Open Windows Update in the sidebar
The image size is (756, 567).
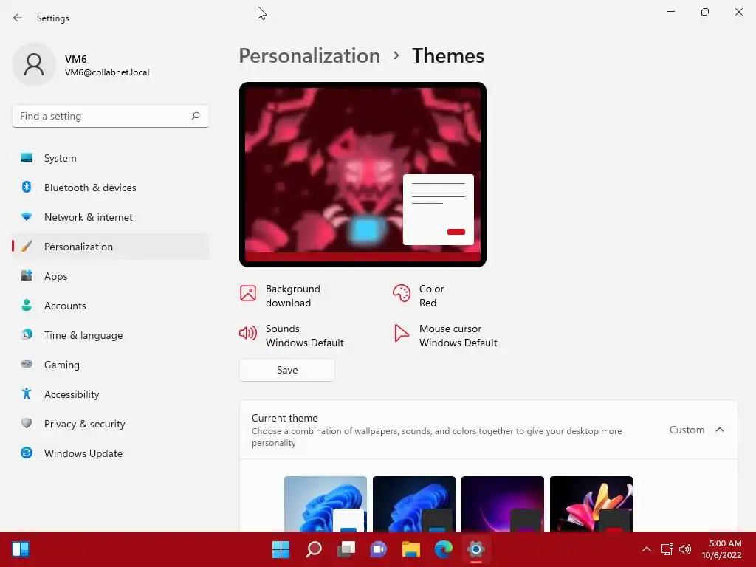click(x=111, y=453)
